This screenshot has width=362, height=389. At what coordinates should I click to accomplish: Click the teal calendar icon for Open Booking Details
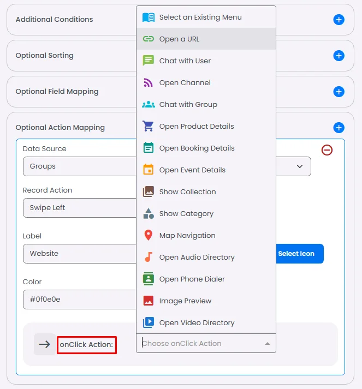(x=149, y=148)
